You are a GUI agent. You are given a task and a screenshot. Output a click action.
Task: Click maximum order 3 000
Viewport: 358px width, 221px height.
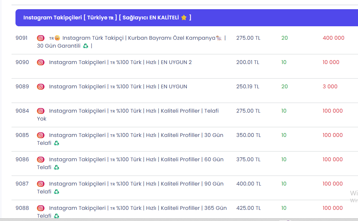(x=330, y=87)
